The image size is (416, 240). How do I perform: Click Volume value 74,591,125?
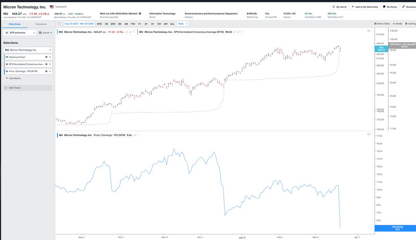(289, 14)
